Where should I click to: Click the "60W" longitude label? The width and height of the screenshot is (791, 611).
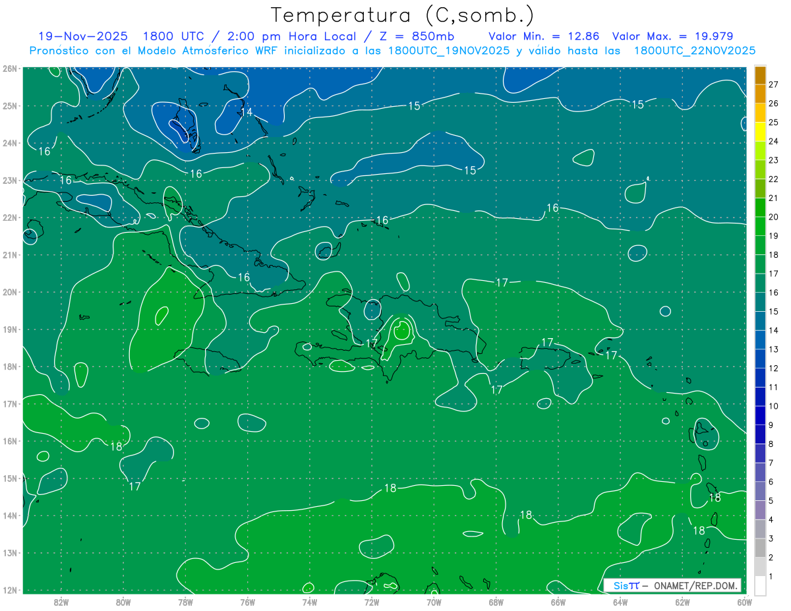tap(744, 602)
